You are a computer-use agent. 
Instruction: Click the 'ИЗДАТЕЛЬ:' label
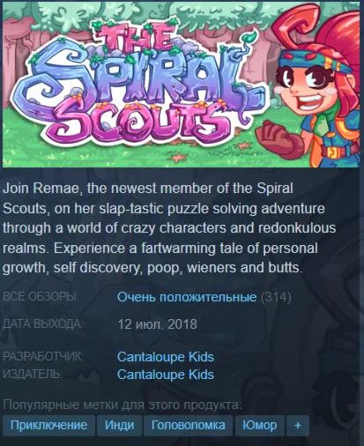33,375
